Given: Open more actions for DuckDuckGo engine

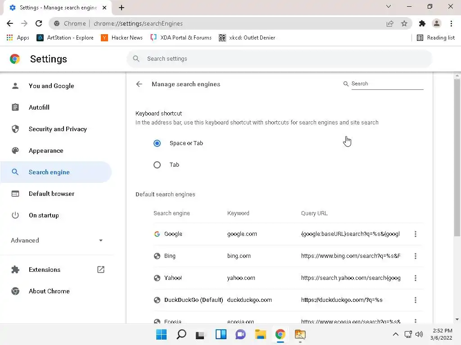Looking at the screenshot, I should (416, 300).
